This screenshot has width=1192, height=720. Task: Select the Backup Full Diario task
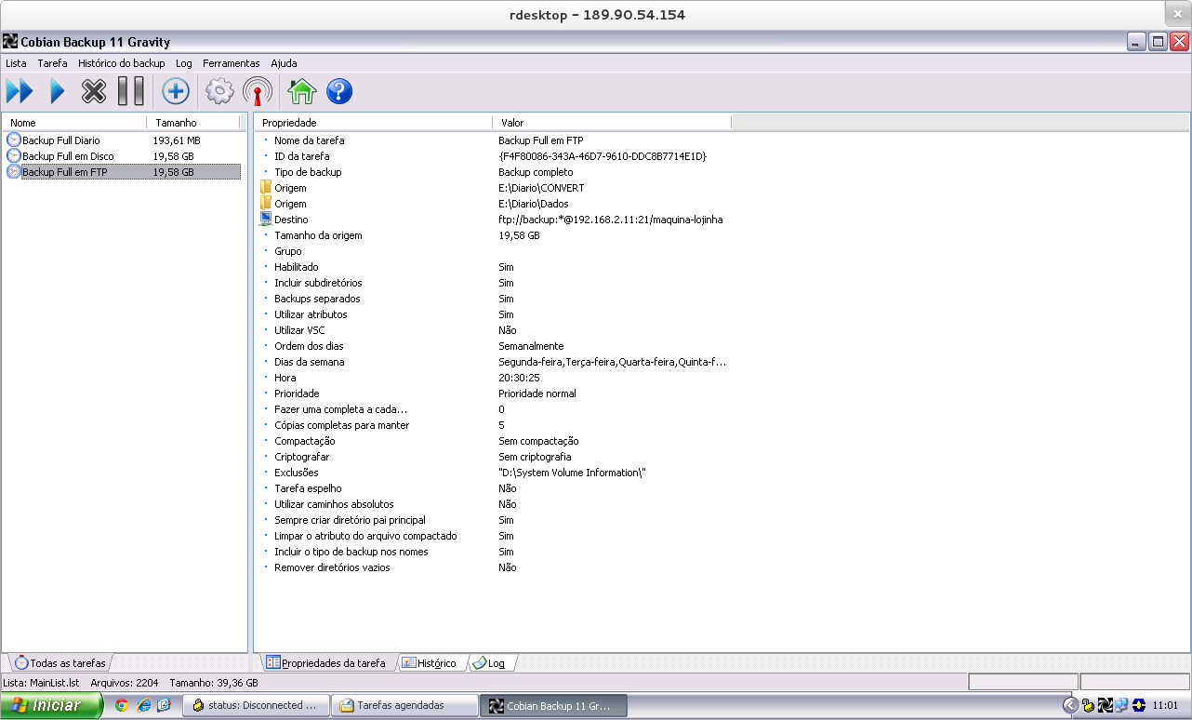pos(61,140)
